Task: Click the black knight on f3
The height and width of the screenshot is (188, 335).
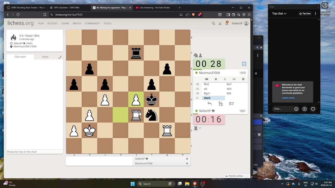Action: click(152, 115)
